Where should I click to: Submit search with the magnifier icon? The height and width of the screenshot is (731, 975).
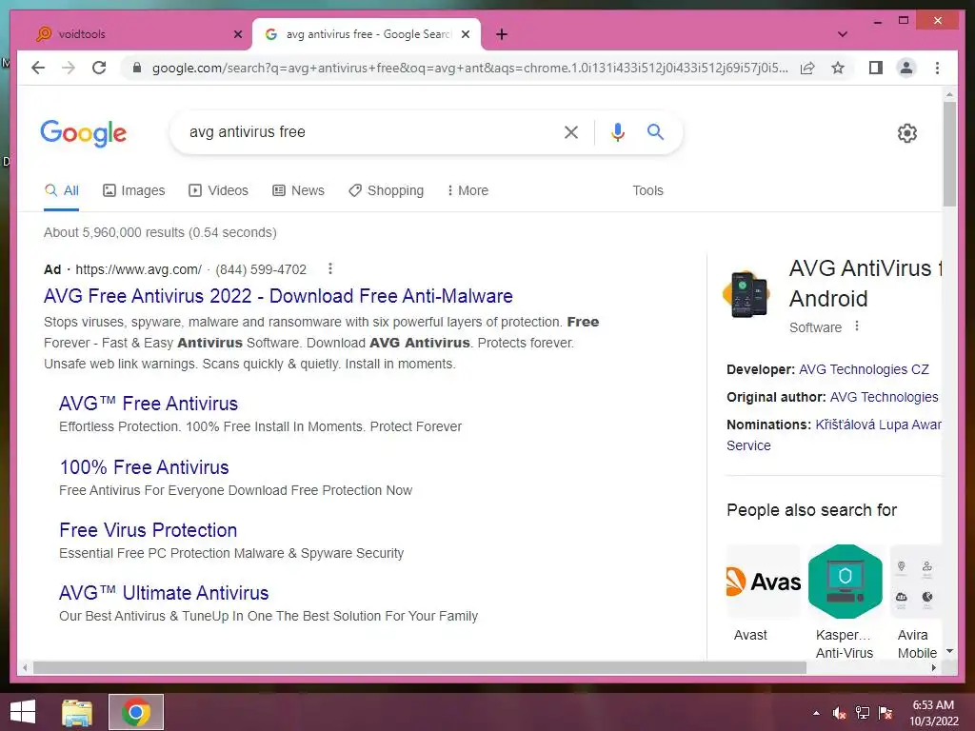[x=655, y=131]
